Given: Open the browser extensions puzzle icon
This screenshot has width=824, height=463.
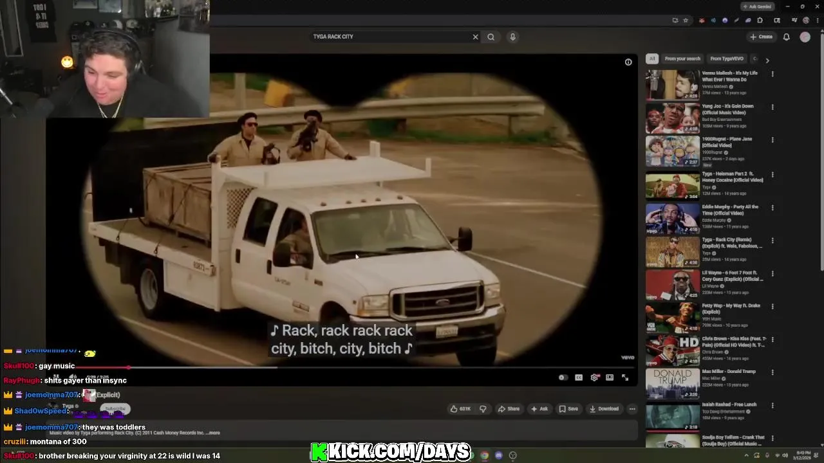Looking at the screenshot, I should (x=760, y=21).
